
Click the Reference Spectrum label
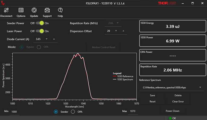point(150,80)
